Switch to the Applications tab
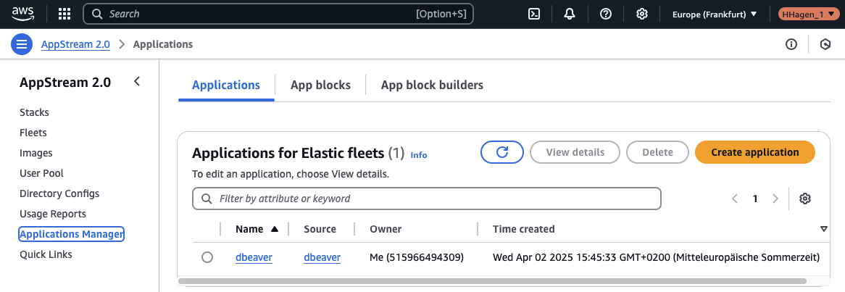 (226, 85)
